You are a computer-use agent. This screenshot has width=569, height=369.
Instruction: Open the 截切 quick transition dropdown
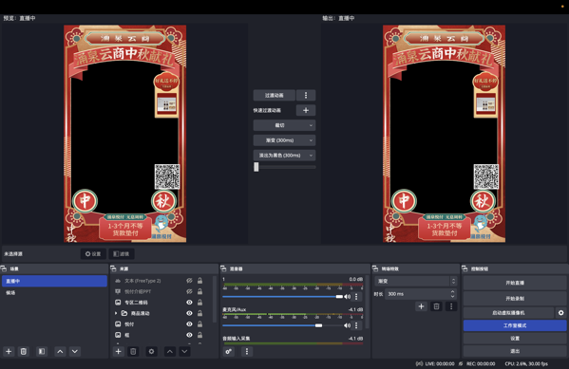click(x=284, y=125)
